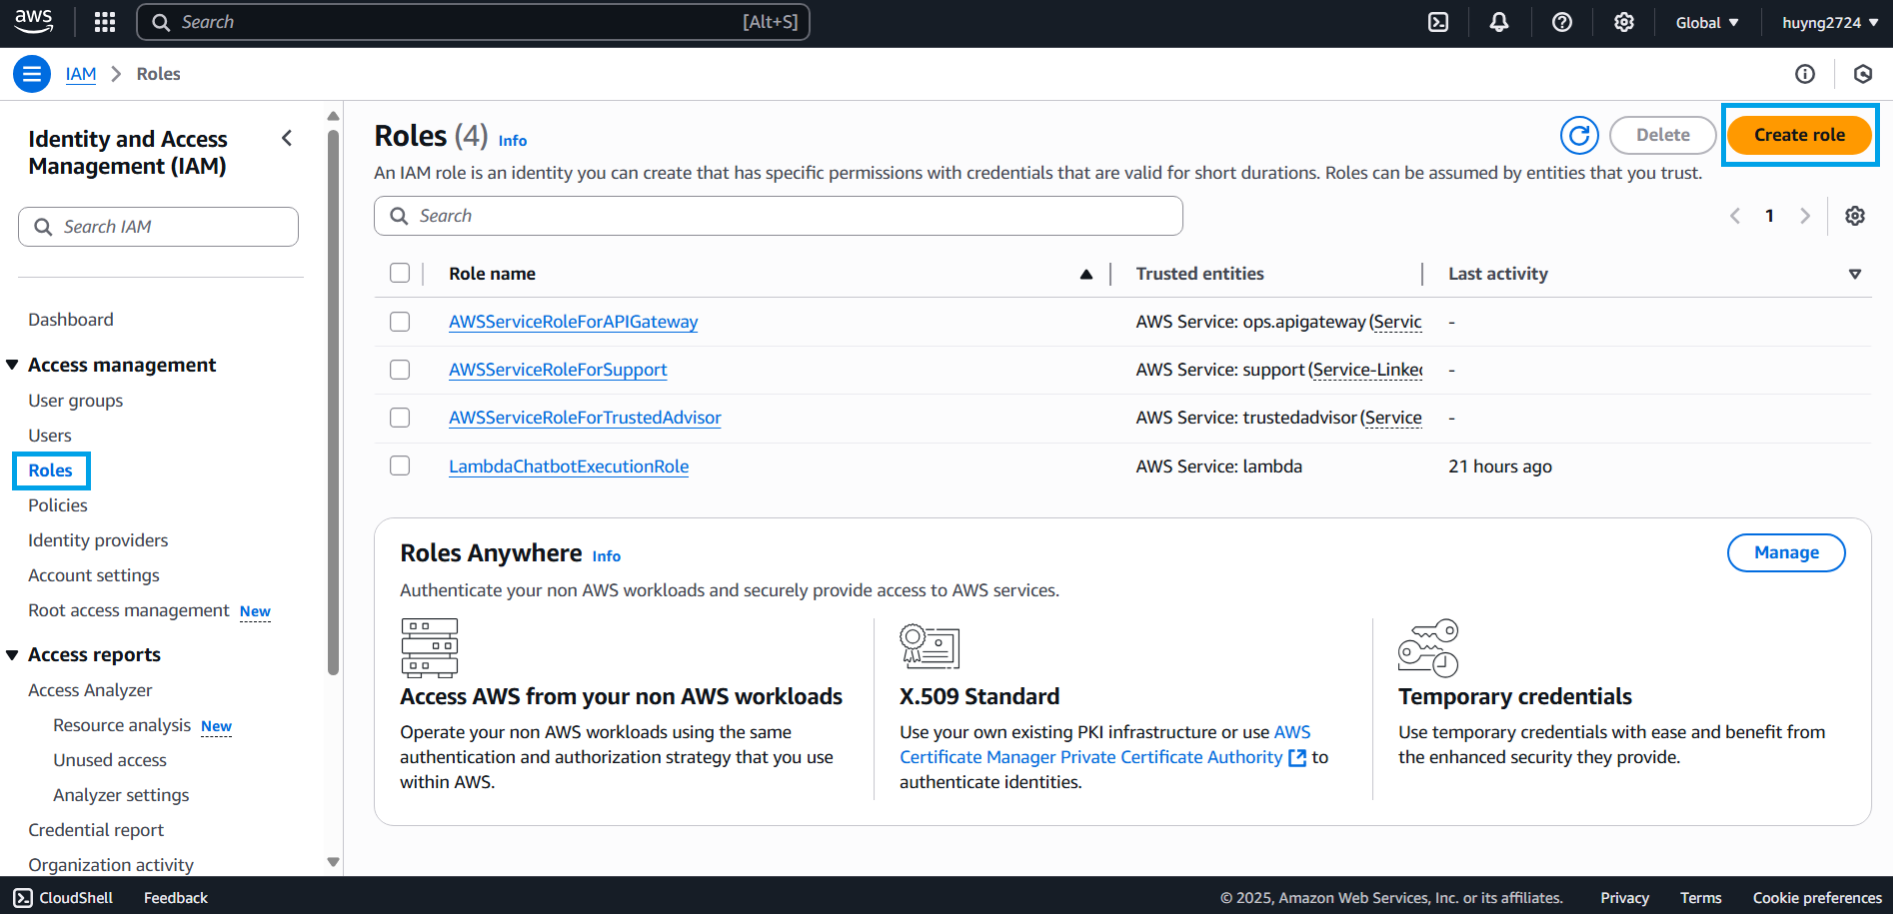Open Users in the sidebar
1893x914 pixels.
(50, 436)
